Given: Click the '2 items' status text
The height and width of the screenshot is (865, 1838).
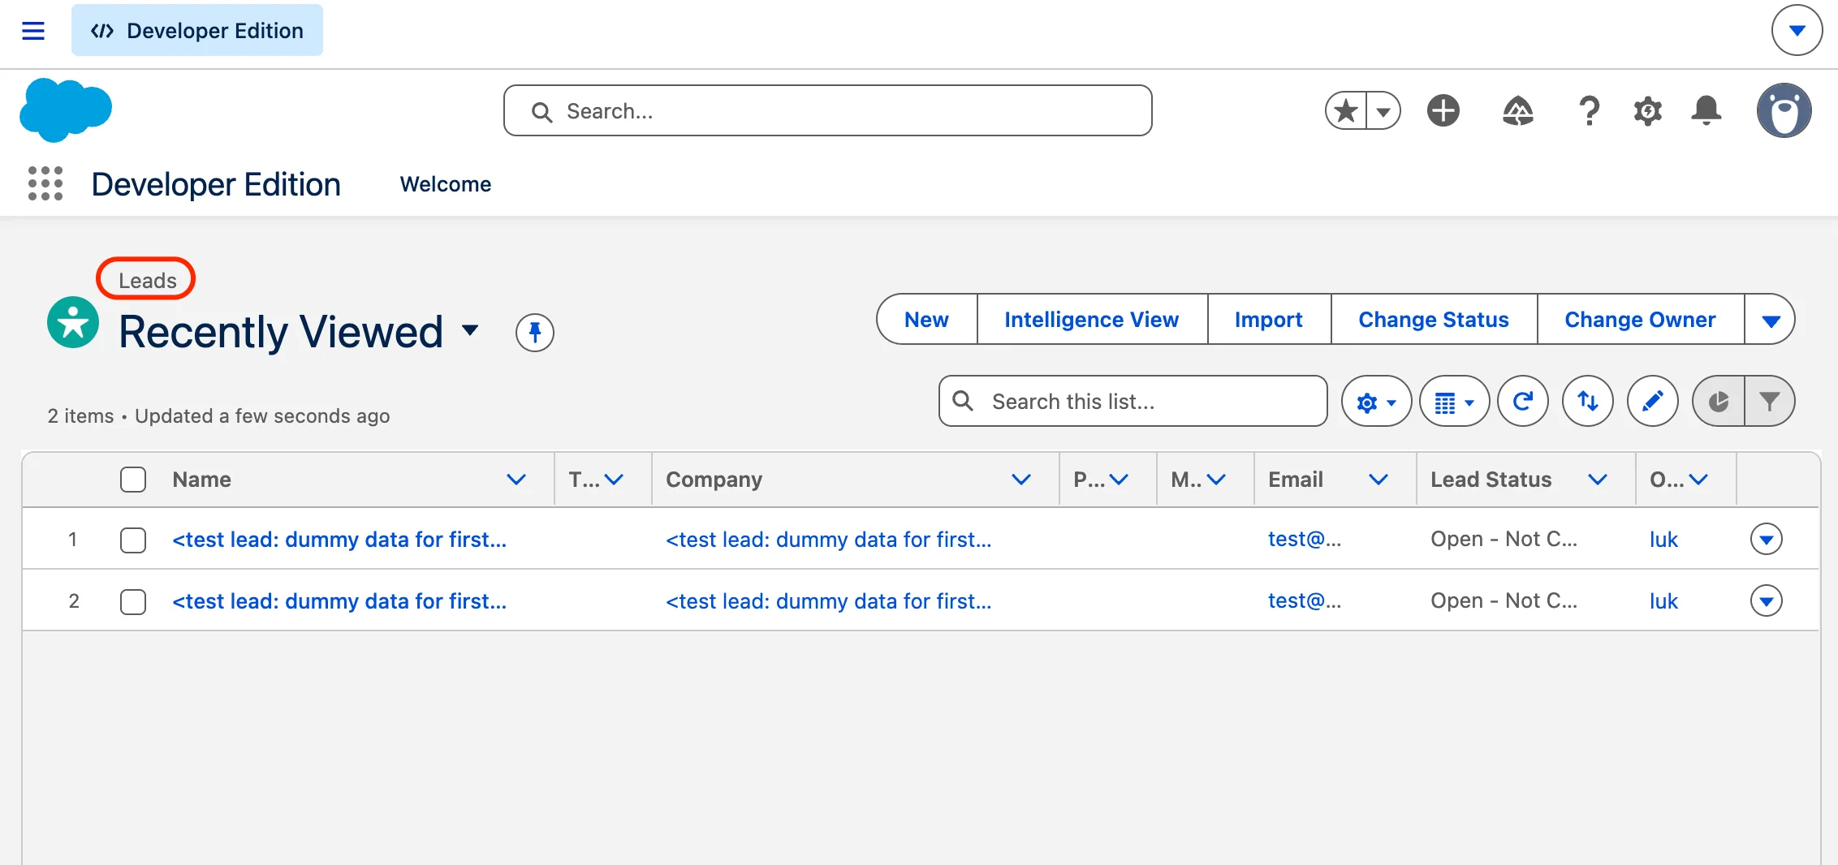Looking at the screenshot, I should click(80, 416).
